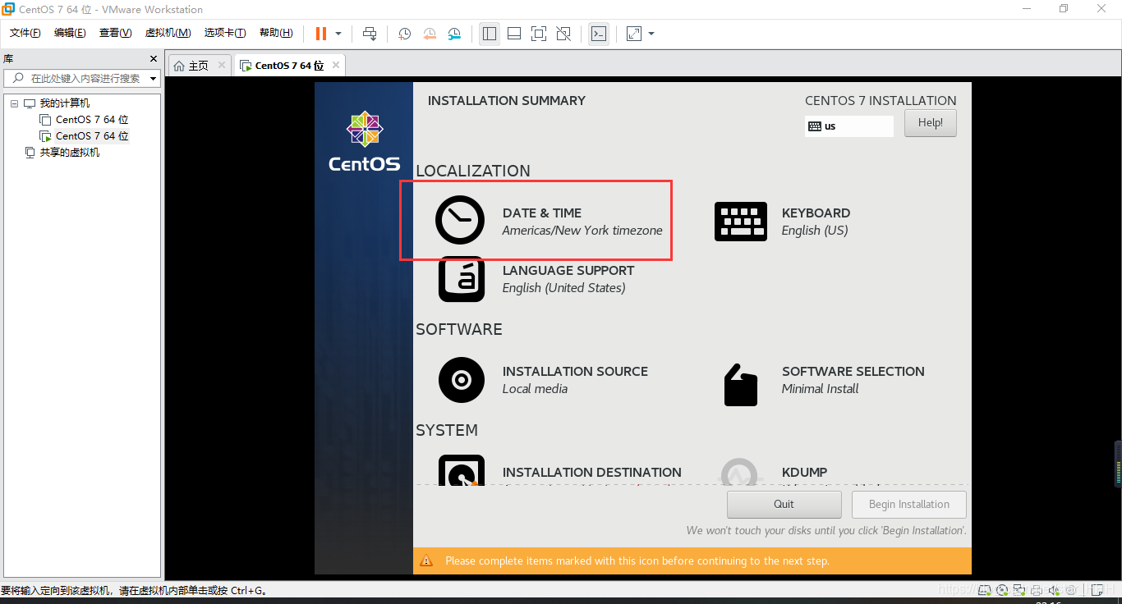
Task: Open the Installation Source disc icon
Action: 462,380
